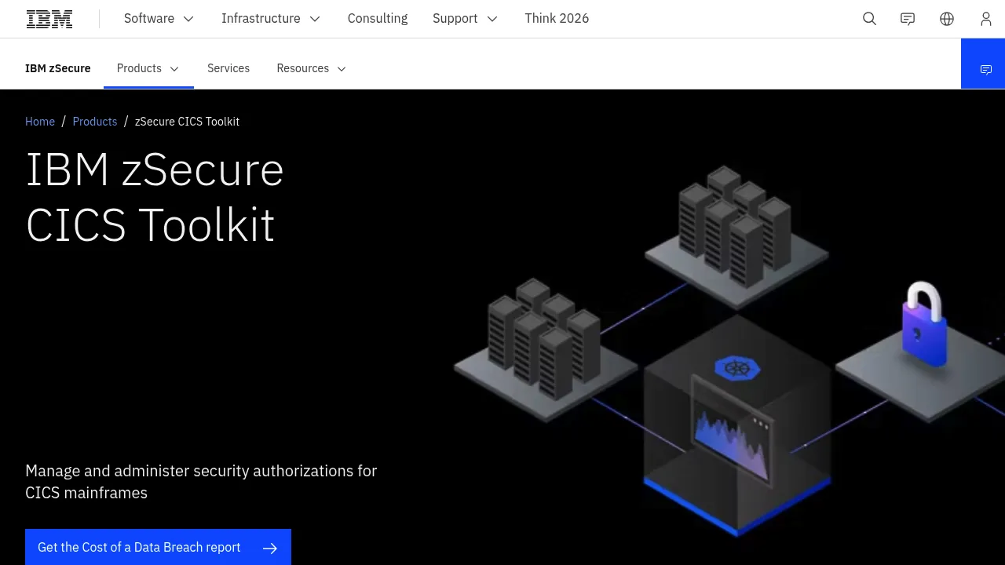Click Get the Cost of a Data Breach report
This screenshot has width=1005, height=565.
(158, 547)
